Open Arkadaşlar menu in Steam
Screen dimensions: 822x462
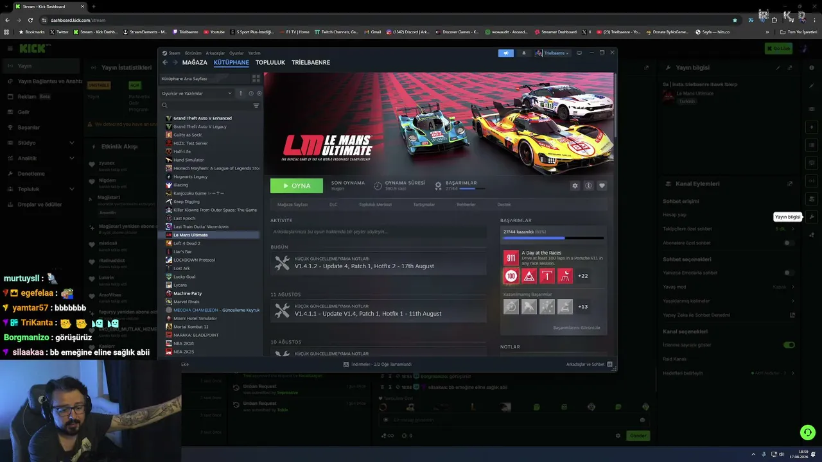(215, 53)
